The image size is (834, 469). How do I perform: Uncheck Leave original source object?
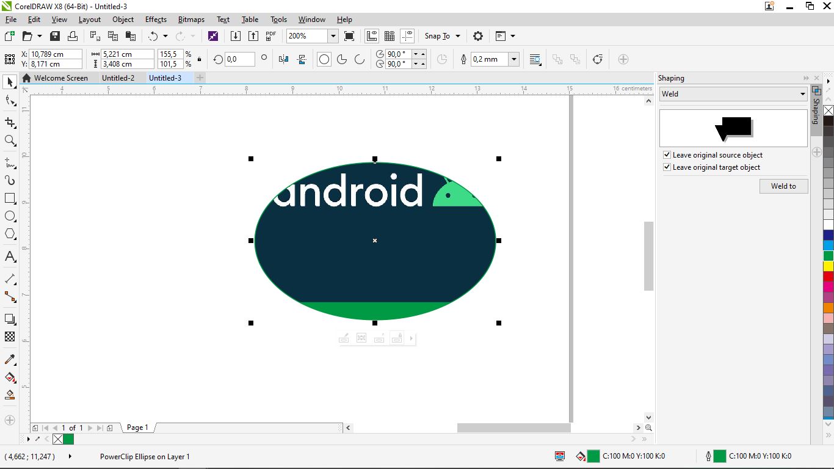(667, 155)
